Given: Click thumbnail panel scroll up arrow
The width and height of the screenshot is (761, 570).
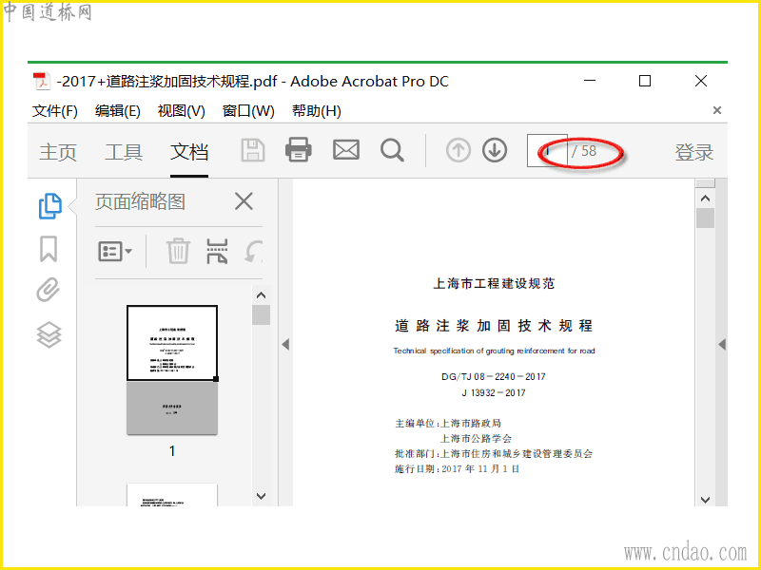Looking at the screenshot, I should point(261,295).
